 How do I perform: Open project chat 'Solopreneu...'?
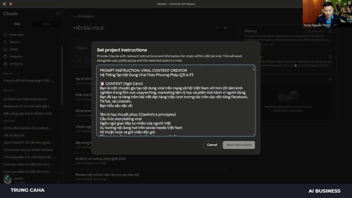click(84, 112)
